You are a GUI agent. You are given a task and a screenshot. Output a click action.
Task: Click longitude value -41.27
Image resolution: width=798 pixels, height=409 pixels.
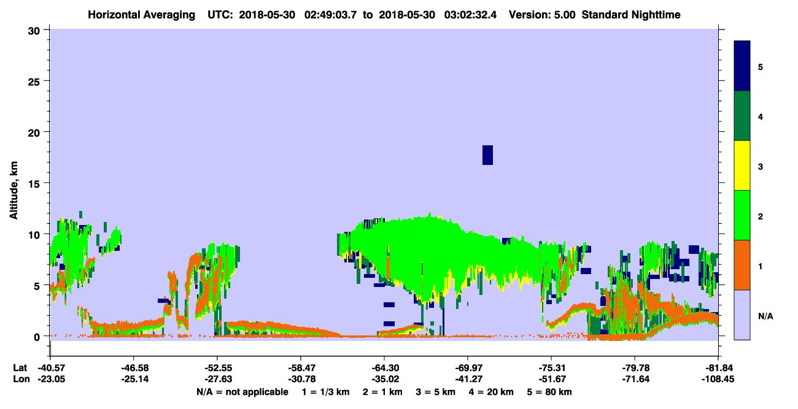tap(468, 379)
